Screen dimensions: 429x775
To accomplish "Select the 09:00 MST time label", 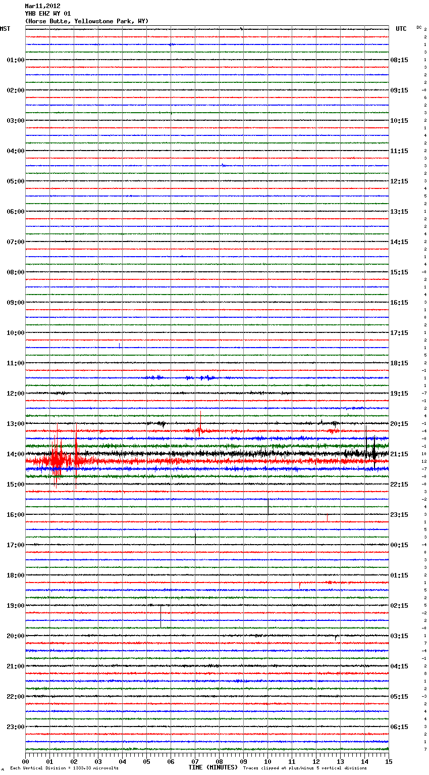I will pos(15,303).
